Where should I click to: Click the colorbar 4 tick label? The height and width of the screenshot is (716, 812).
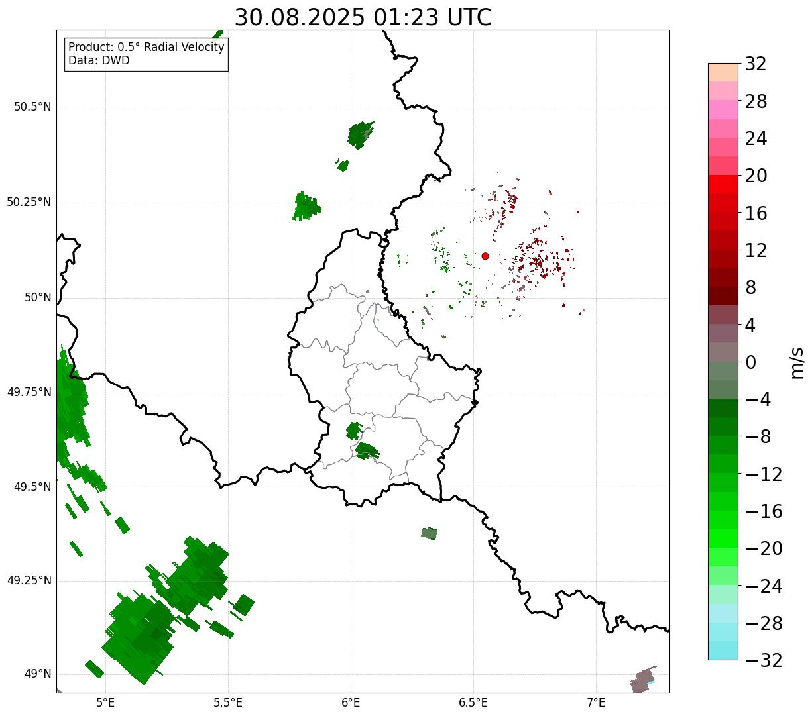(x=750, y=325)
